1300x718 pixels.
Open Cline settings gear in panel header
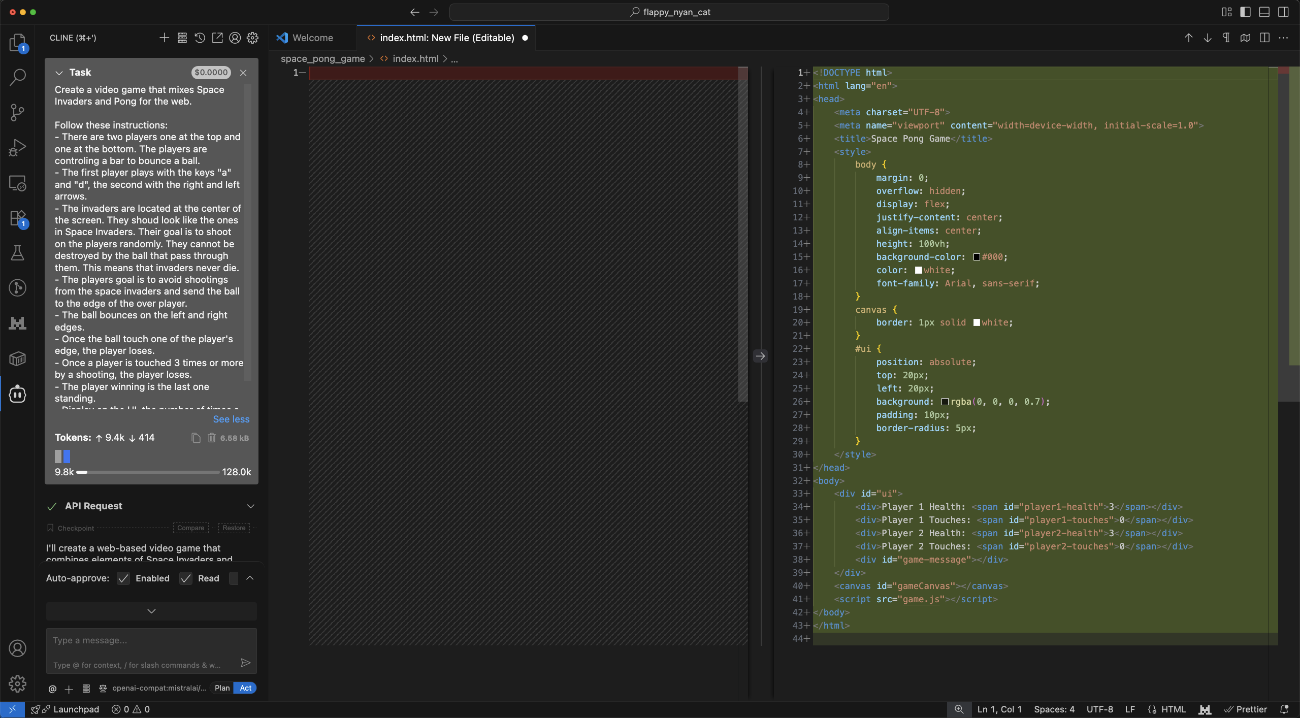tap(252, 38)
